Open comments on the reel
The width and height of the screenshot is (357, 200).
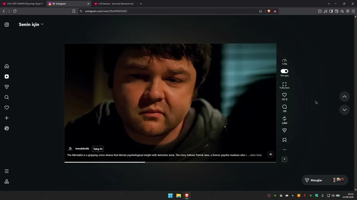(x=284, y=107)
